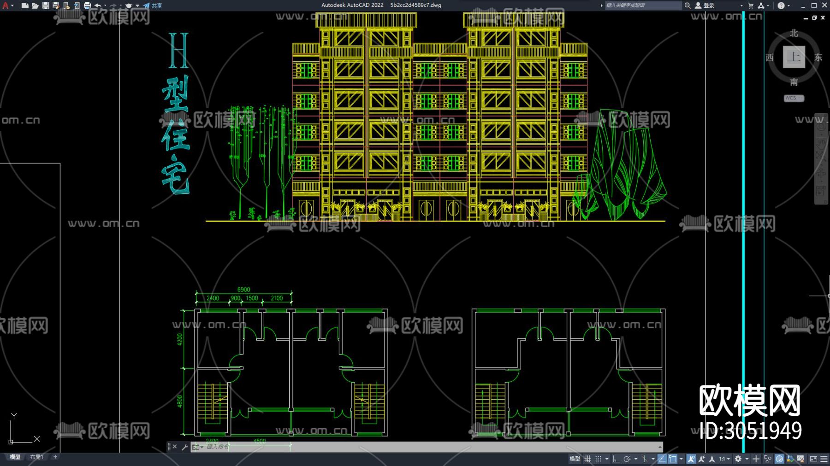Save the drawing with the Save icon
The width and height of the screenshot is (830, 466).
46,6
